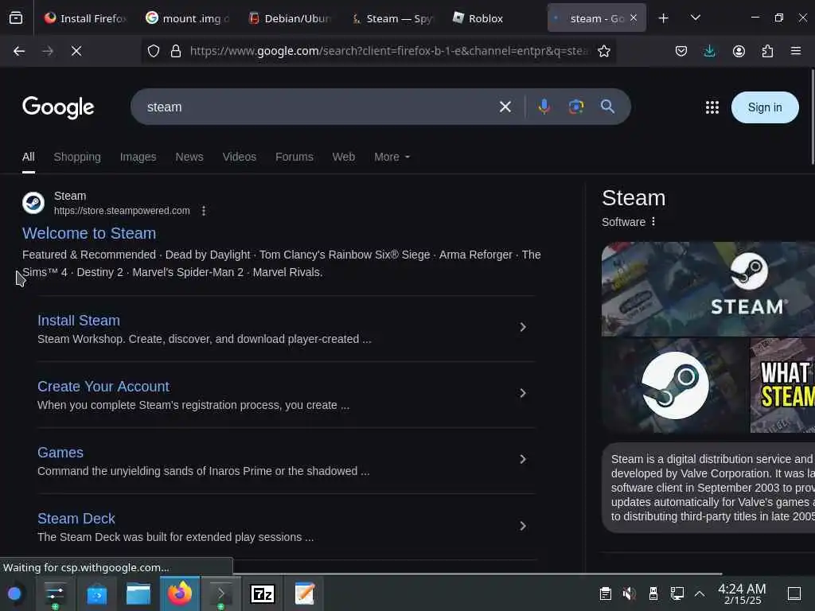Open a new browser tab
This screenshot has width=815, height=611.
pyautogui.click(x=663, y=18)
